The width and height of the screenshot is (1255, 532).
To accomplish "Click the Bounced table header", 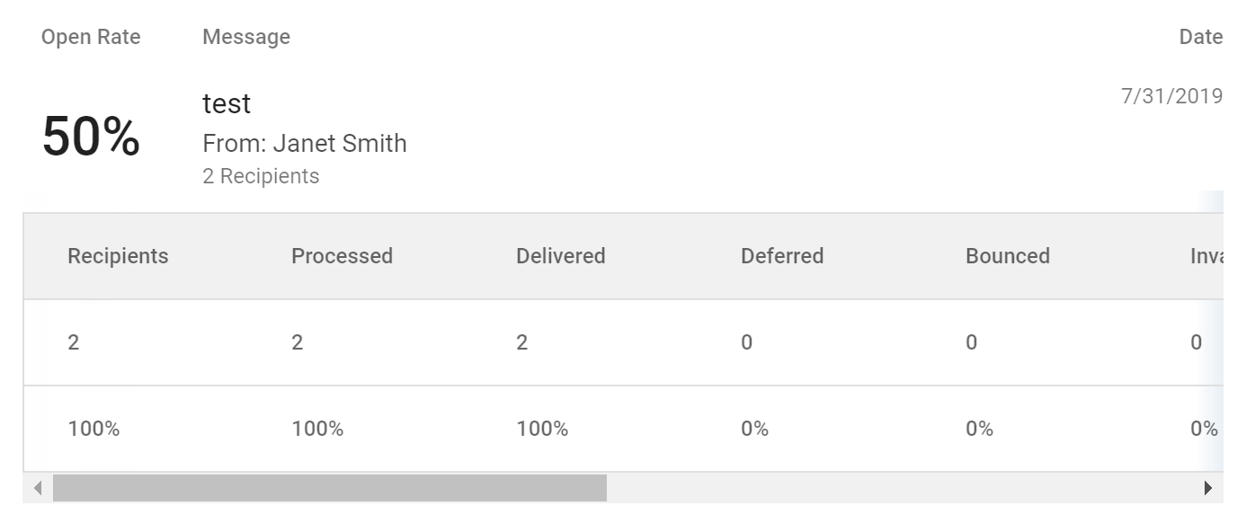I will click(1007, 256).
